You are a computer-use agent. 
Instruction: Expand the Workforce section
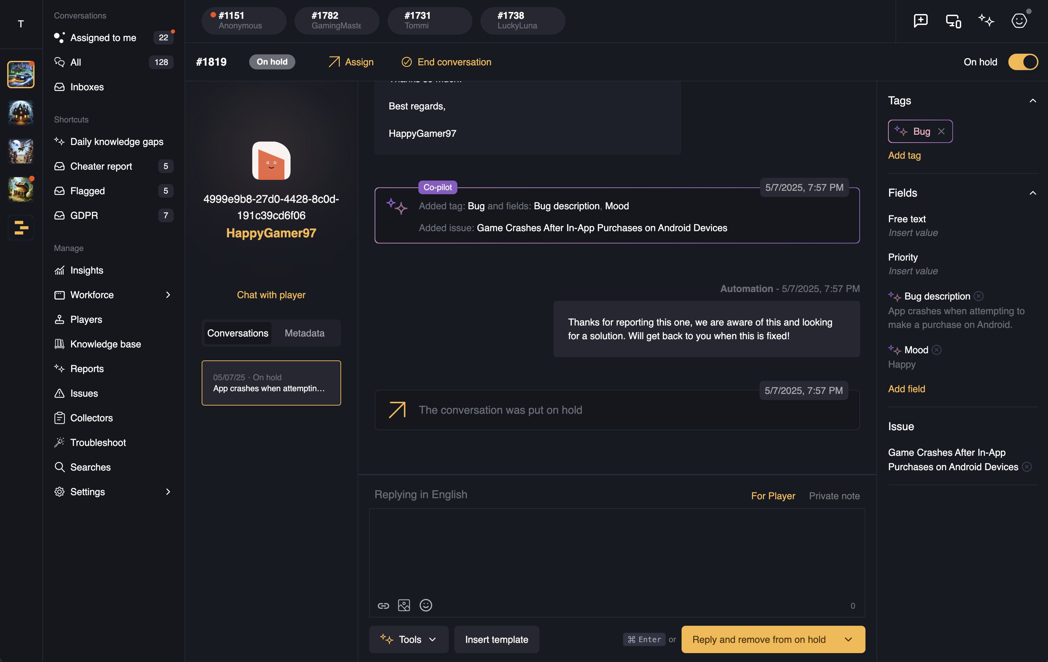click(168, 295)
